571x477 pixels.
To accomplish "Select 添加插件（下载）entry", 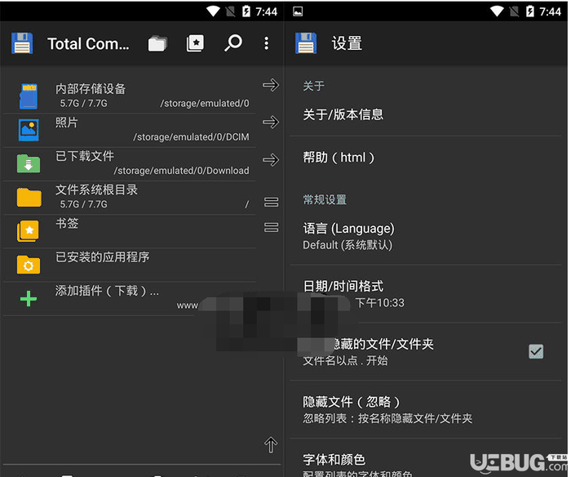I will [129, 298].
